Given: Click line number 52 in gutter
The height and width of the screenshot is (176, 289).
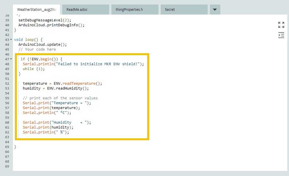Looking at the screenshot, I should [x=7, y=83].
